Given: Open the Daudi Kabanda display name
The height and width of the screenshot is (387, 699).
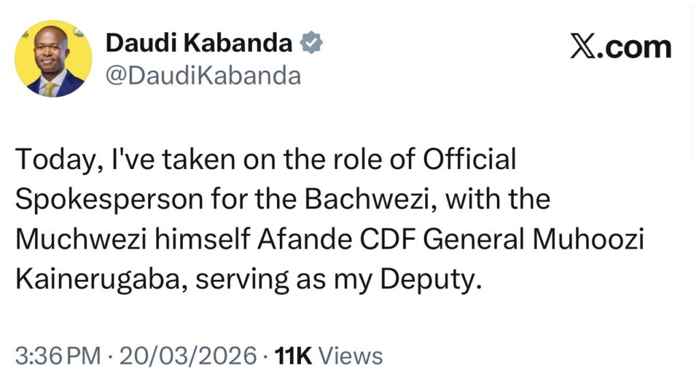Looking at the screenshot, I should tap(199, 44).
